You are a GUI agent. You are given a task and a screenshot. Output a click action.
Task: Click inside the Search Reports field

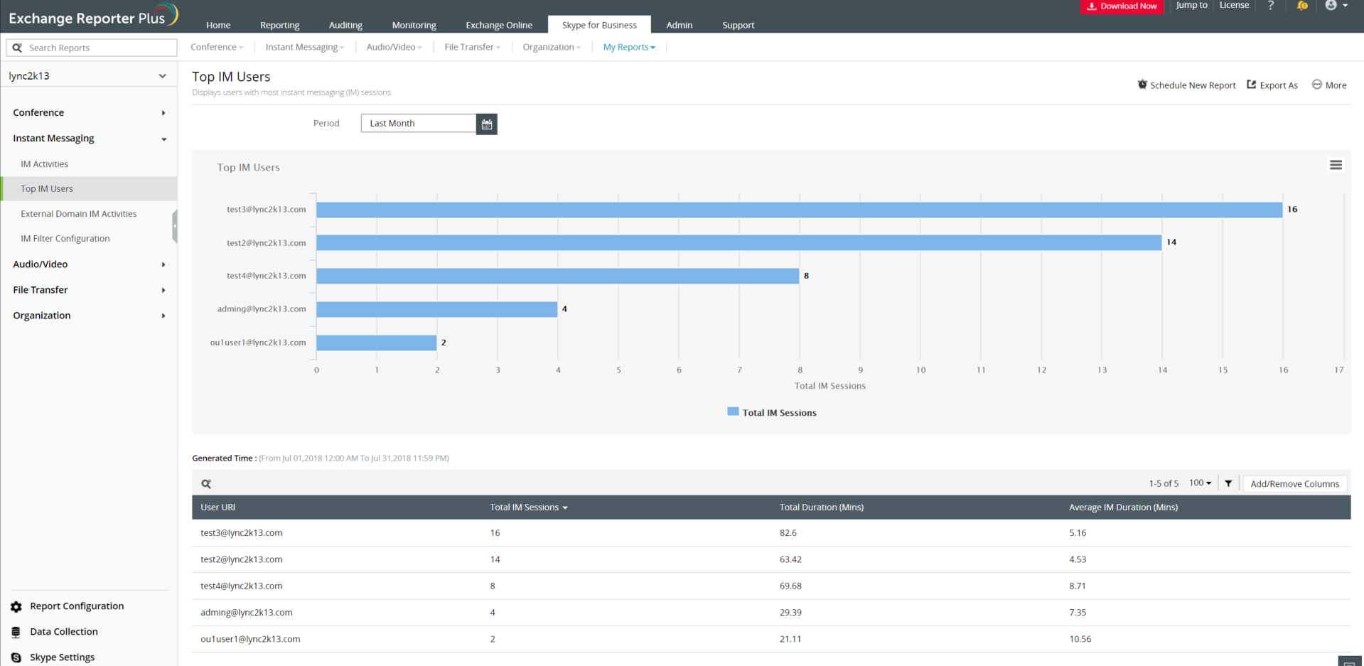coord(92,48)
